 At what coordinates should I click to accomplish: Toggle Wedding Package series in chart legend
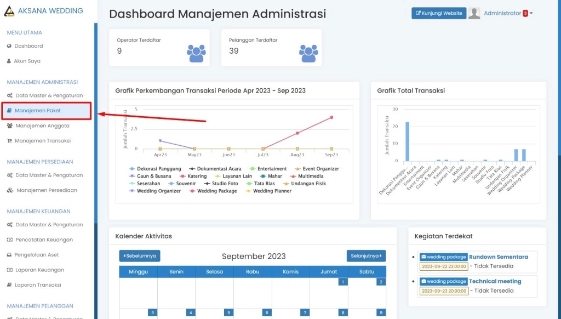(x=217, y=191)
